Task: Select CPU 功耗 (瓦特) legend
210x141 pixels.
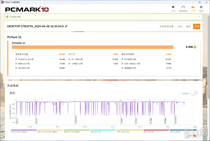Action: coord(130,131)
